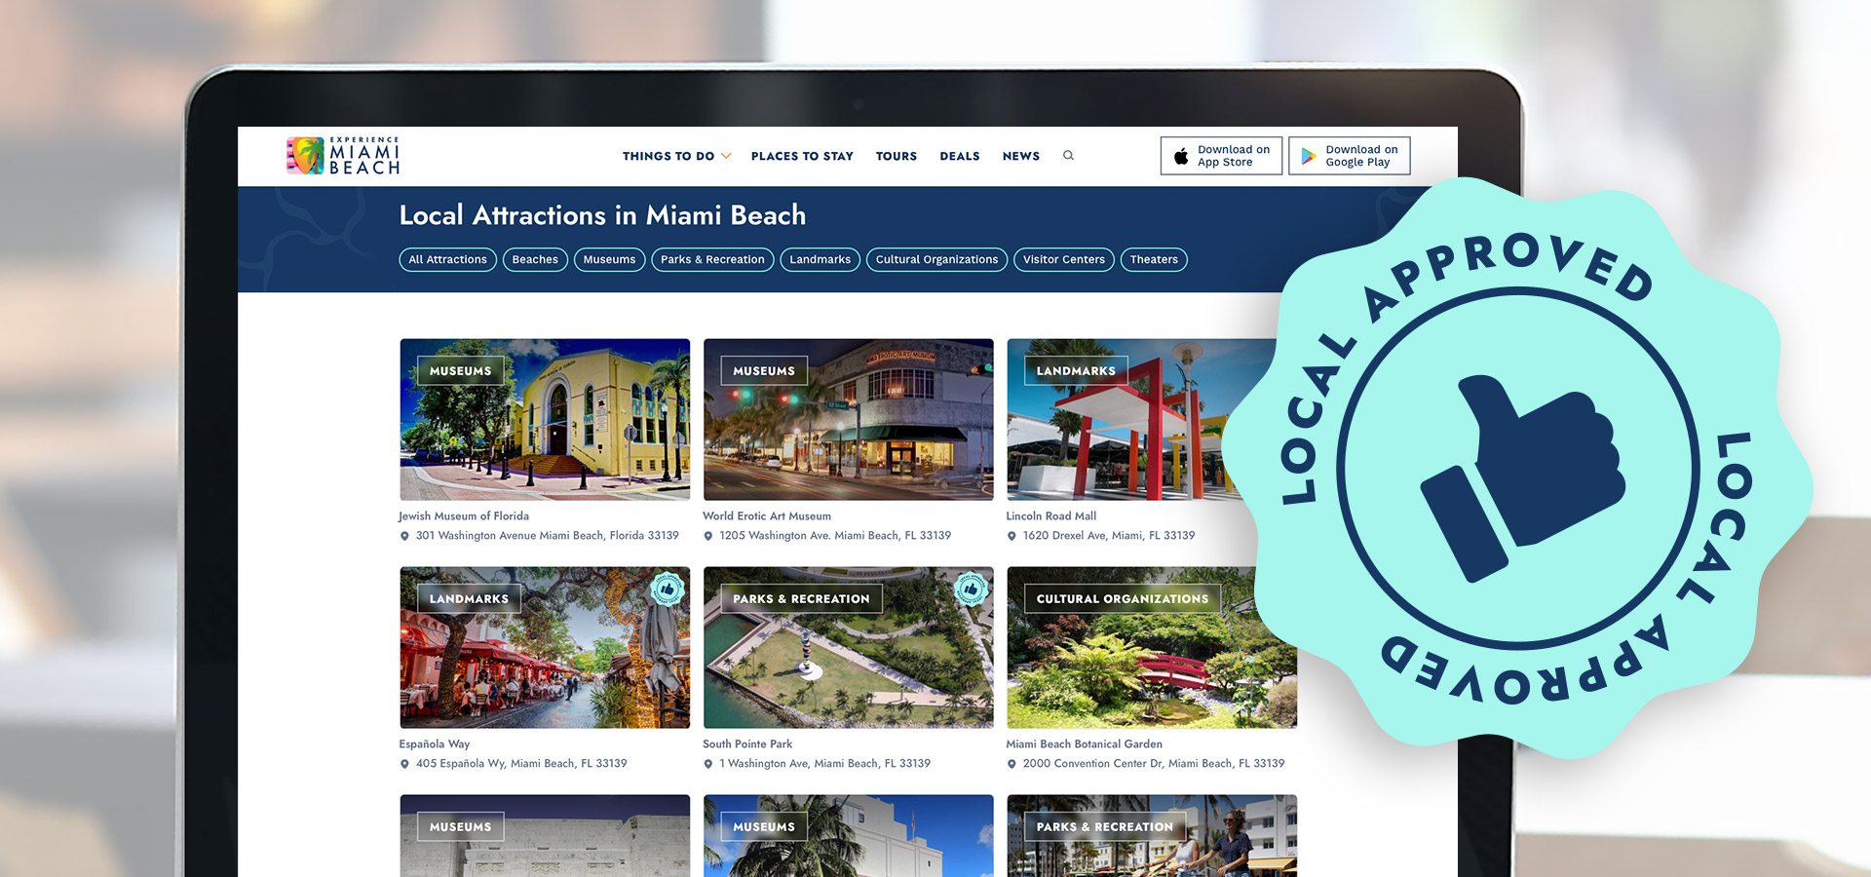Click Landmarks tag on Lincoln Road Mall card

(x=1076, y=371)
